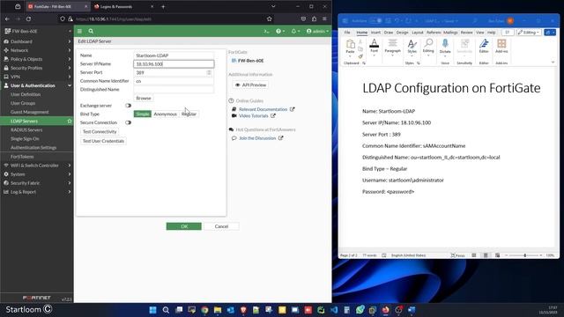
Task: Open Add-ins in Word ribbon
Action: point(501,47)
